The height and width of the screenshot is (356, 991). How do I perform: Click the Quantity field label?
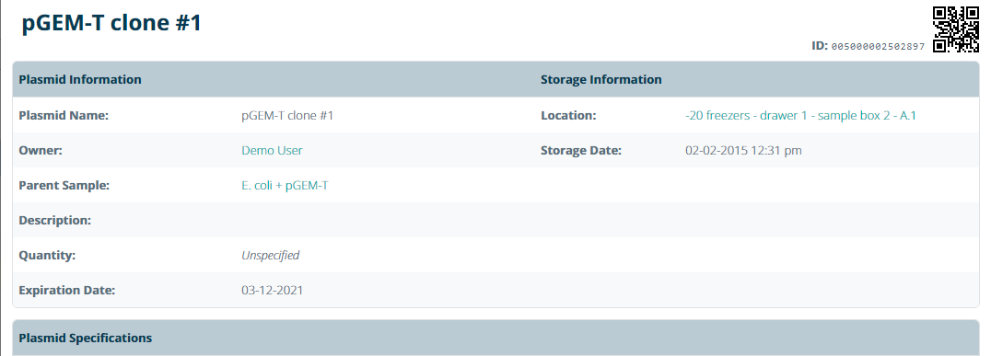pos(47,256)
